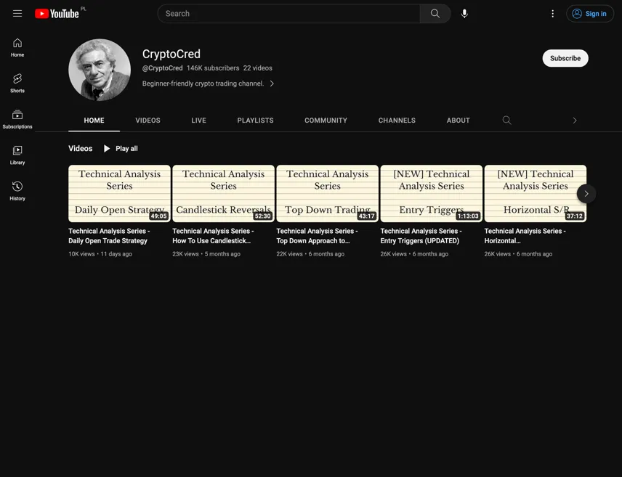
Task: Open Library in the sidebar
Action: click(x=17, y=155)
